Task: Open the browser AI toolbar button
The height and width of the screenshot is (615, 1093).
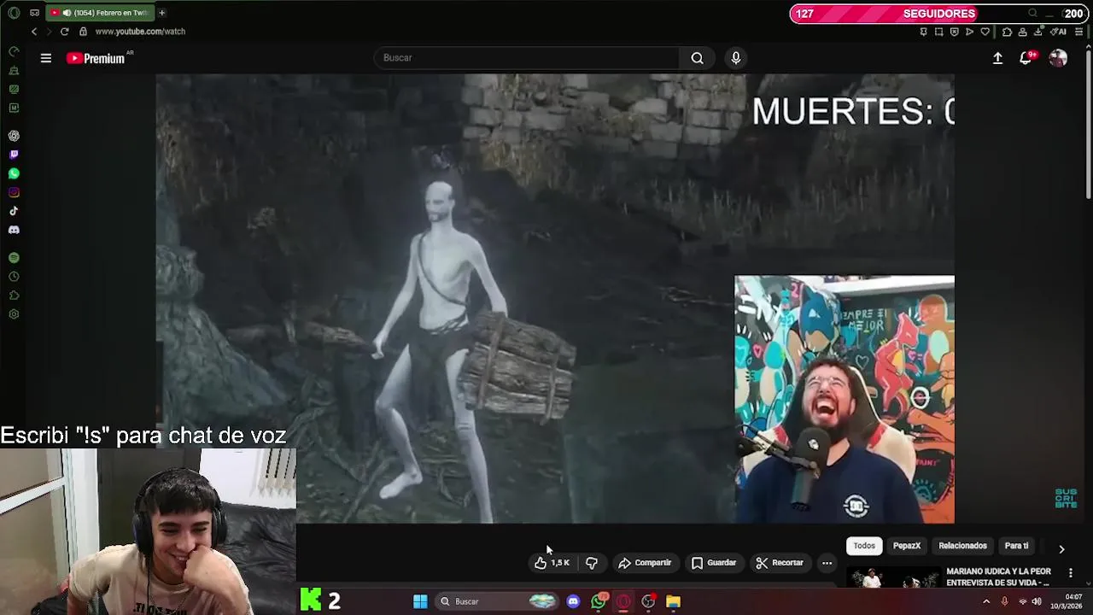Action: point(1060,32)
